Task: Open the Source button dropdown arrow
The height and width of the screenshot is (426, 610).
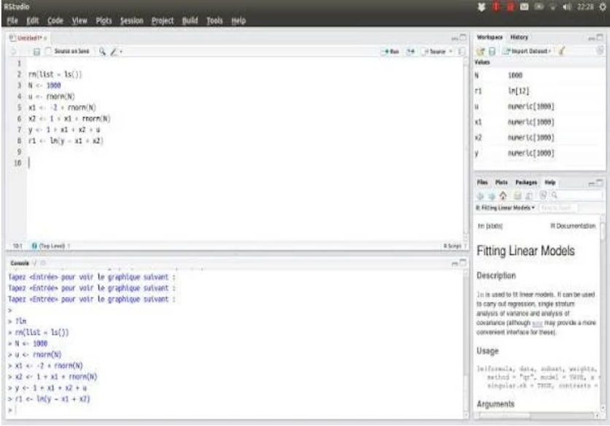Action: click(x=451, y=51)
